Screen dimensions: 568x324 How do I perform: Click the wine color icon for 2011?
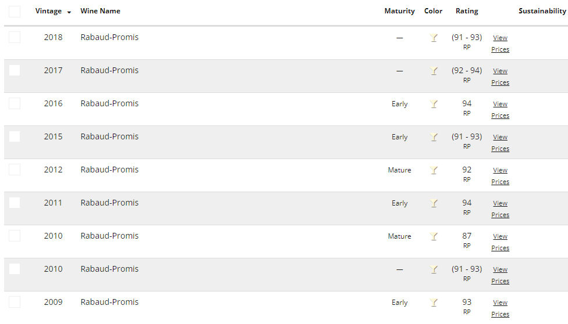(x=434, y=203)
